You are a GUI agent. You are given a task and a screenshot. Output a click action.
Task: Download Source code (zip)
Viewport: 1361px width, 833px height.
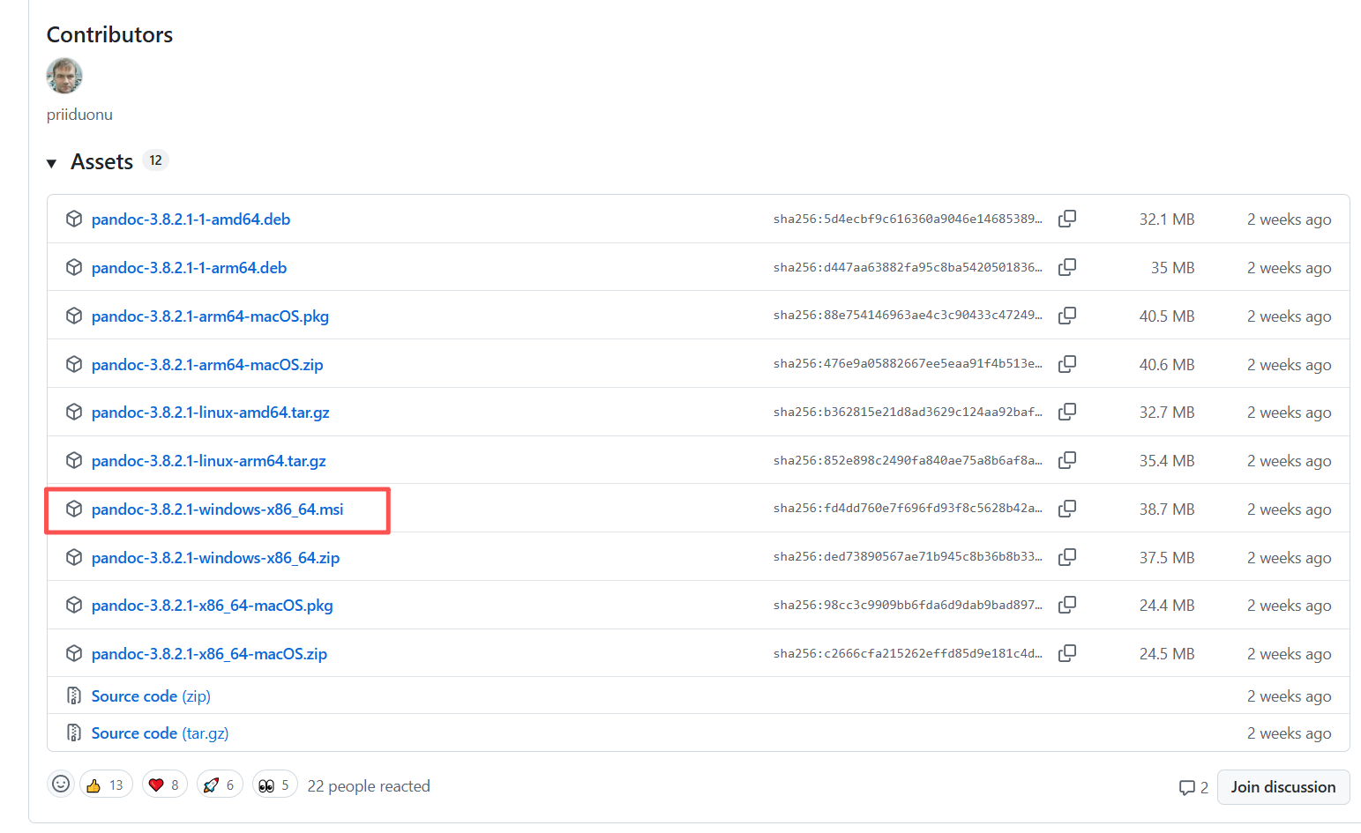coord(151,696)
